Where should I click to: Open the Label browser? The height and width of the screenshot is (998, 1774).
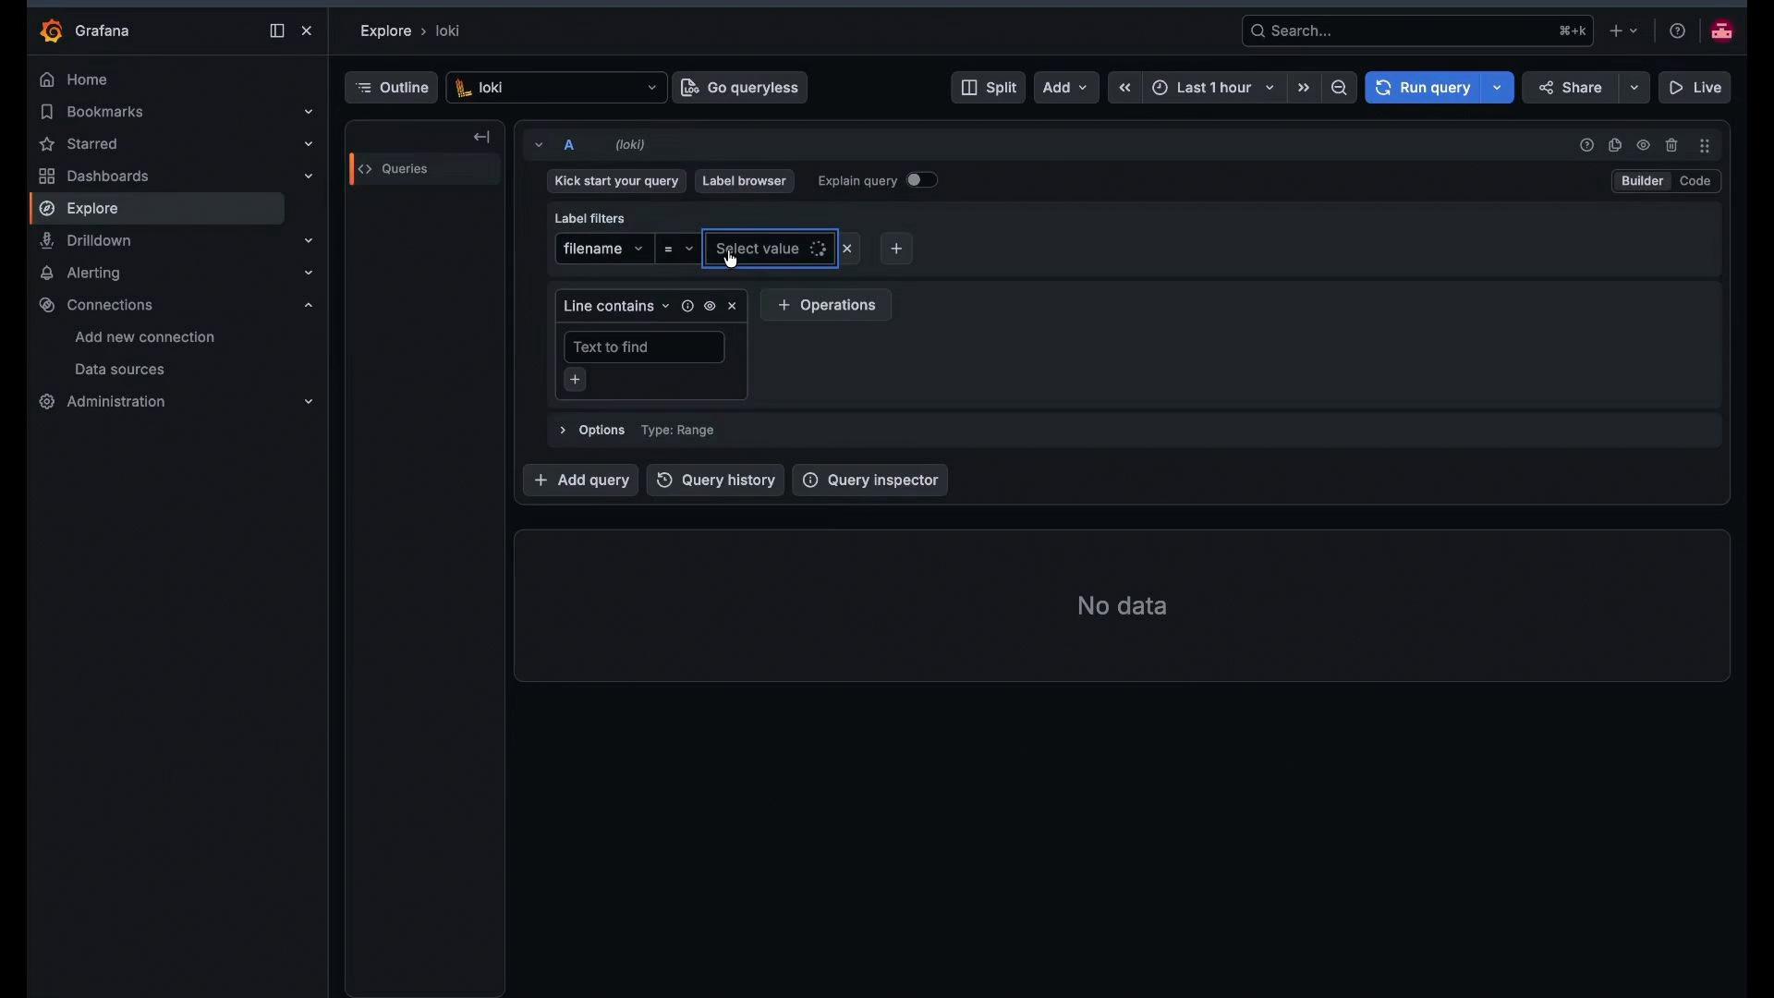pyautogui.click(x=745, y=181)
